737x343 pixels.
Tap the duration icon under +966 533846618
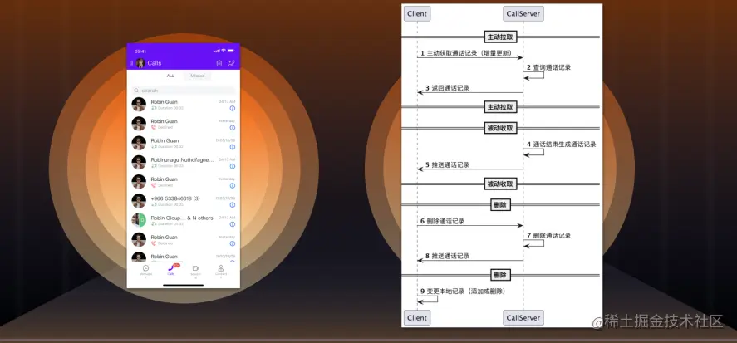(154, 205)
